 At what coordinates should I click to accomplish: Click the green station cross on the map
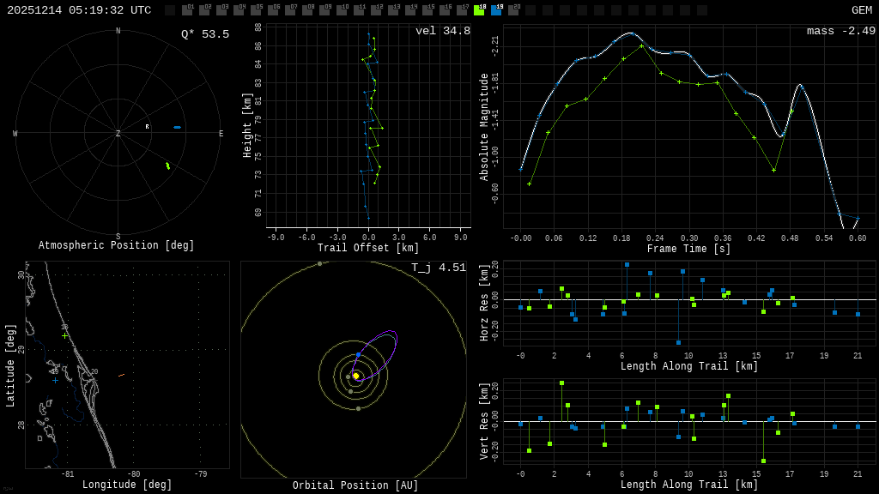(64, 335)
